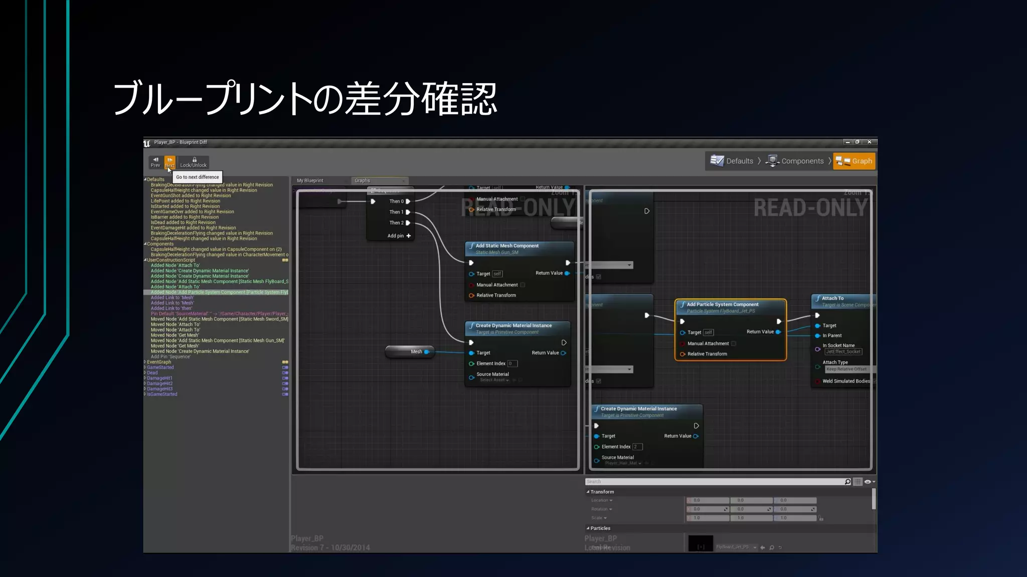Open the eye view options menu
1027x577 pixels.
click(869, 482)
